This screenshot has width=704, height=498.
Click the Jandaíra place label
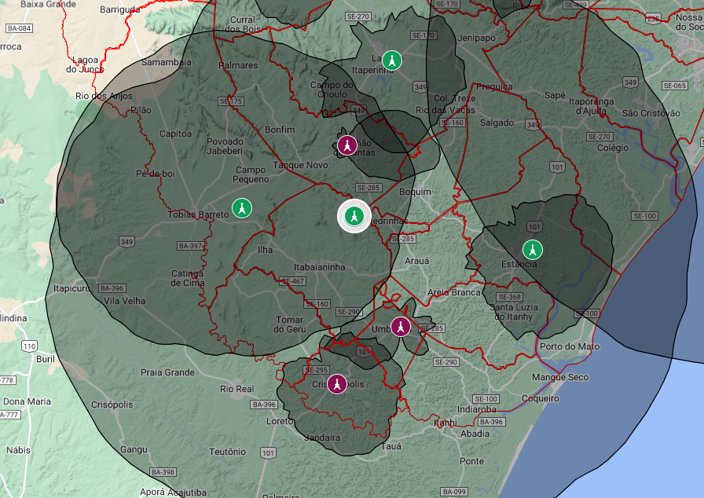click(x=322, y=438)
